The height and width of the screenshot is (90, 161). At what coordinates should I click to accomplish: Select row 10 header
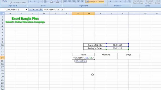2,45
